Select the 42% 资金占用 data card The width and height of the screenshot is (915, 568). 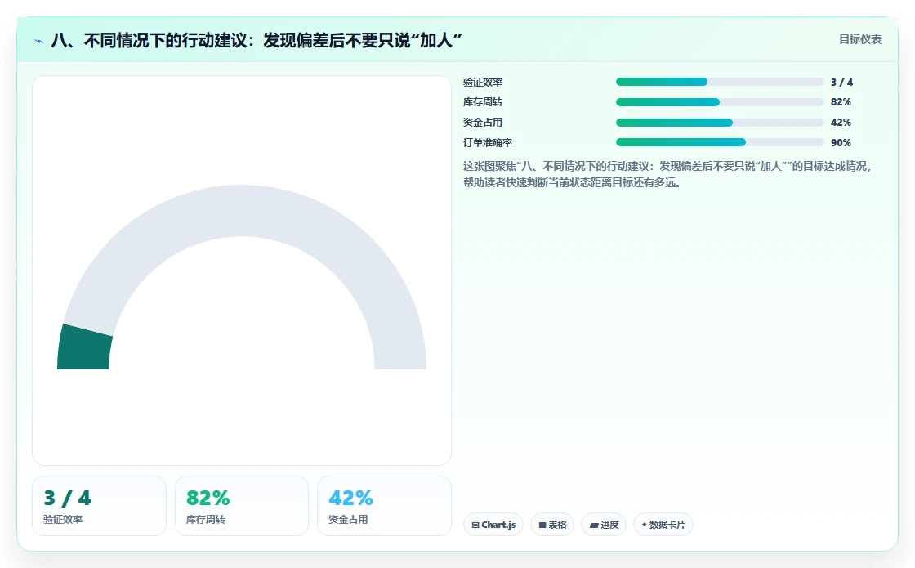tap(384, 506)
